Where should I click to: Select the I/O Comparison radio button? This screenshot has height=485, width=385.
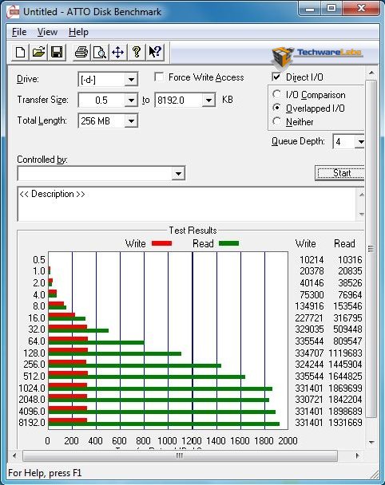click(x=276, y=94)
